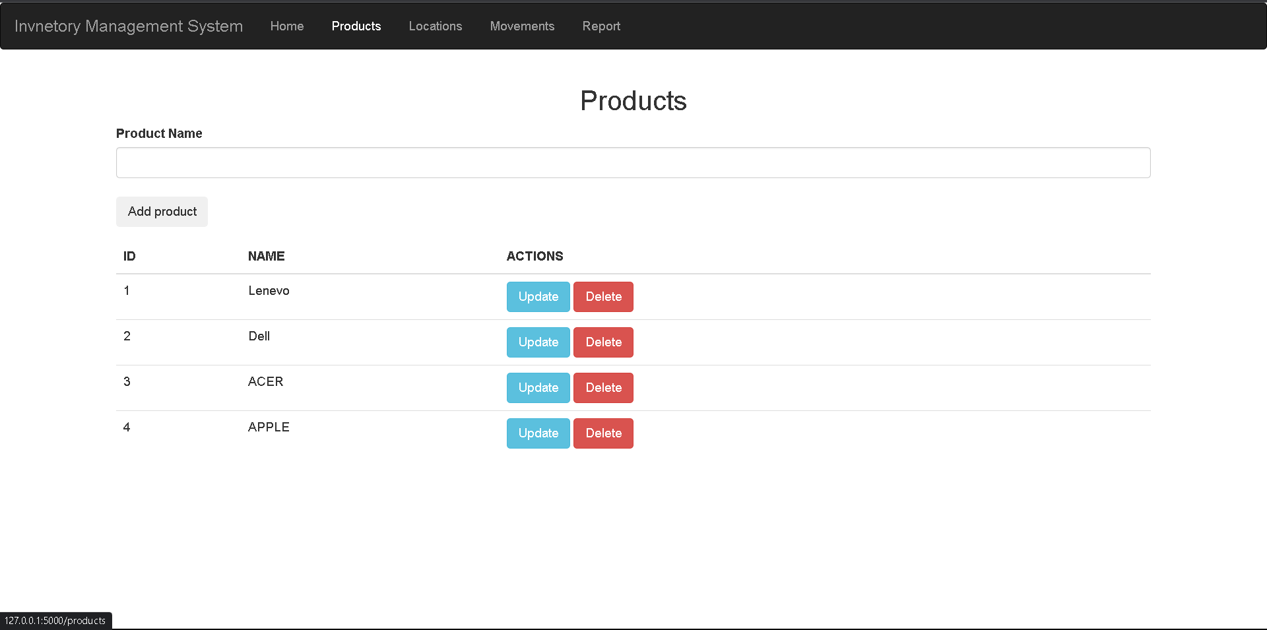The height and width of the screenshot is (630, 1267).
Task: Update the APPLE product
Action: 538,433
